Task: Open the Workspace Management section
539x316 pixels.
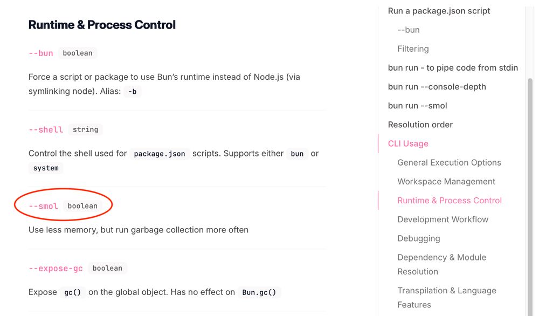Action: coord(446,181)
